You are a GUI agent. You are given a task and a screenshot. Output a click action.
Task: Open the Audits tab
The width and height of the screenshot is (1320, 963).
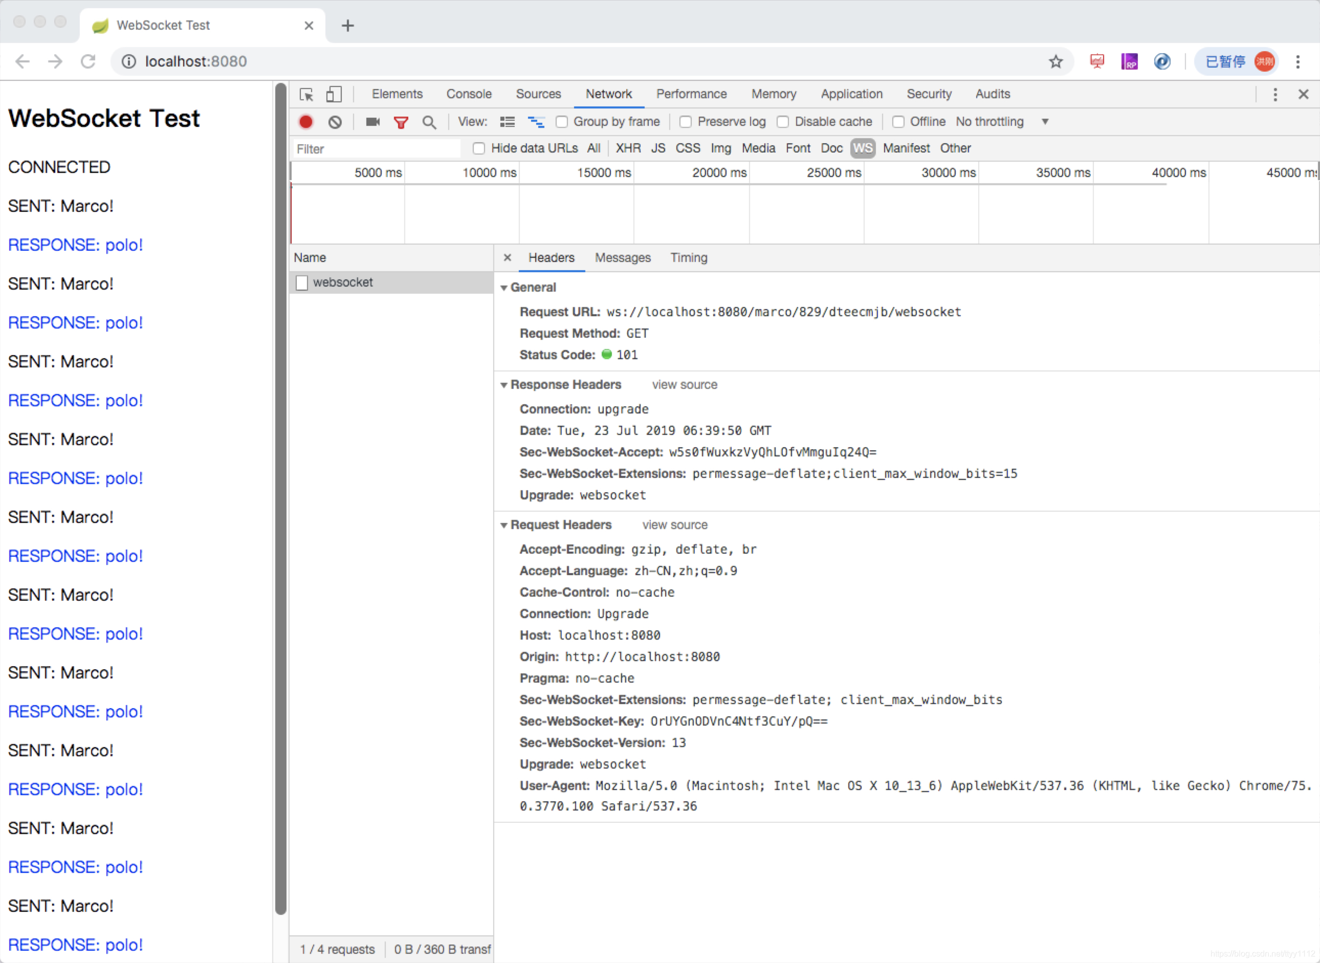pos(993,95)
